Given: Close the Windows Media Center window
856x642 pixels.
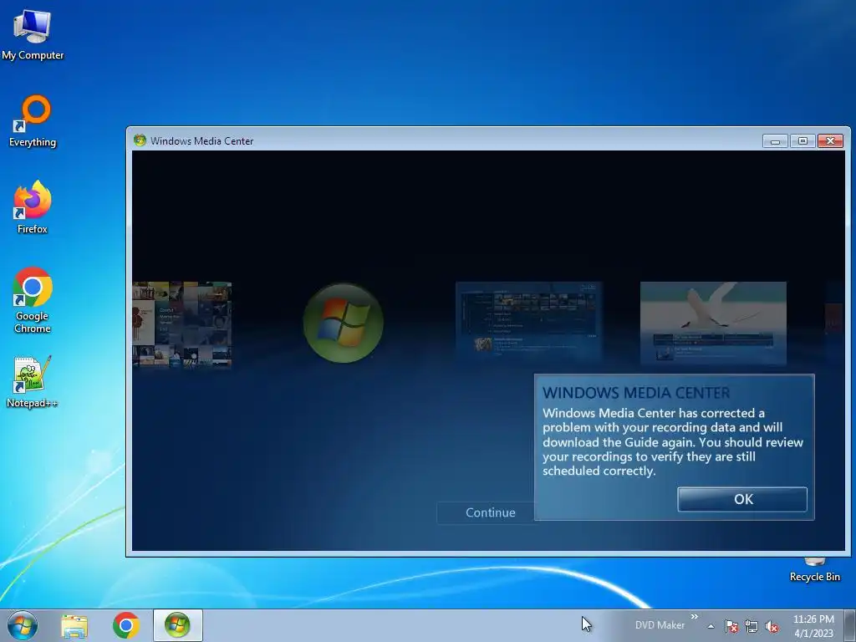Looking at the screenshot, I should coord(830,140).
